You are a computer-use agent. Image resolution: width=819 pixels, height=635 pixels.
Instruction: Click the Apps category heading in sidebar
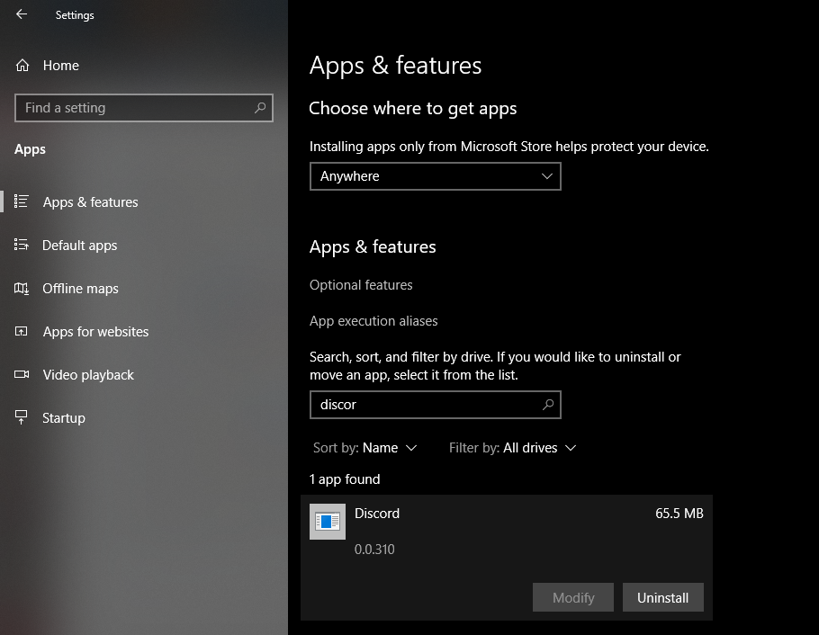[x=30, y=149]
